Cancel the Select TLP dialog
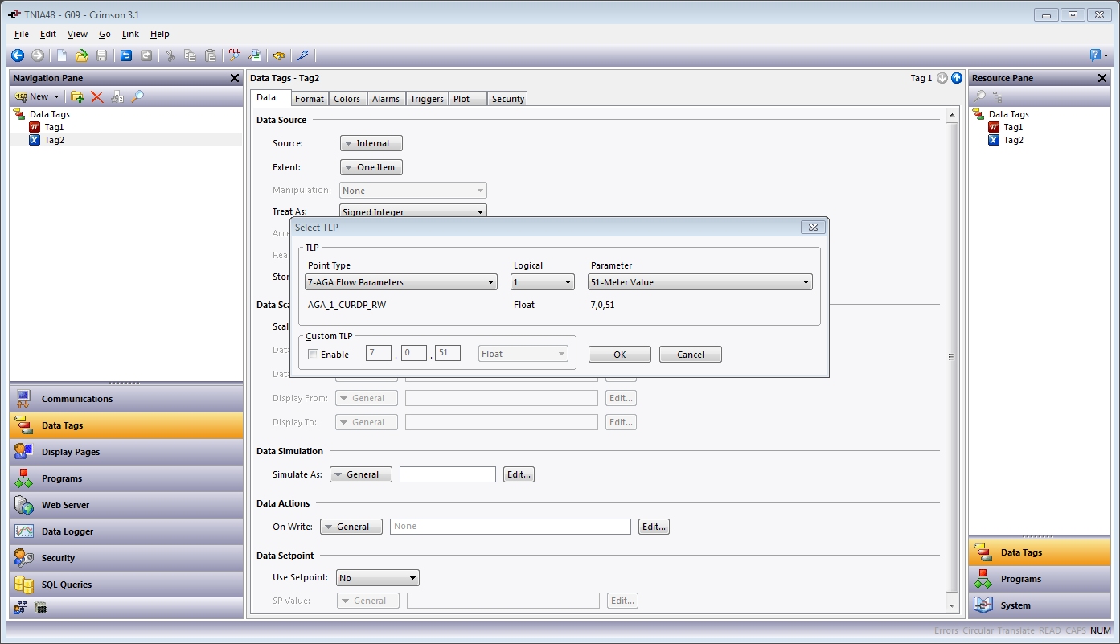 pyautogui.click(x=691, y=355)
